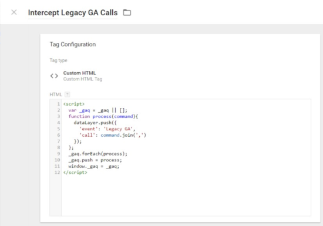Click the 'HTML' field label
The width and height of the screenshot is (323, 226).
point(56,95)
